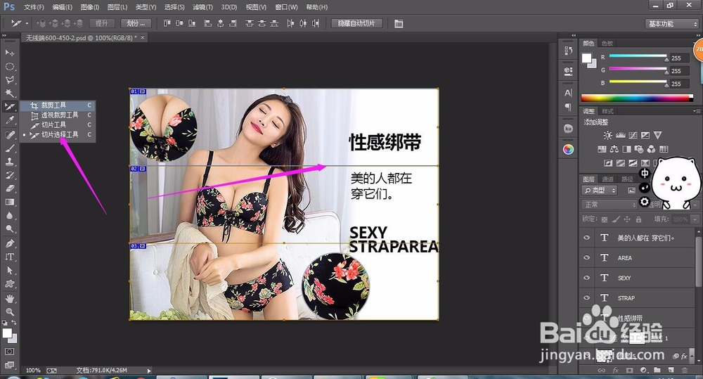Open the Adjustments panel flyout menu
The height and width of the screenshot is (379, 703).
click(x=696, y=111)
